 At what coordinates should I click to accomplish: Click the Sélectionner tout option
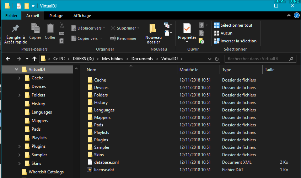[233, 25]
